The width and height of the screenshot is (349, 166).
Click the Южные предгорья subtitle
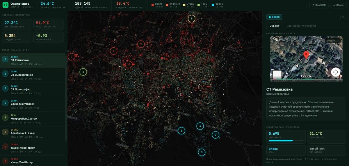tap(278, 94)
